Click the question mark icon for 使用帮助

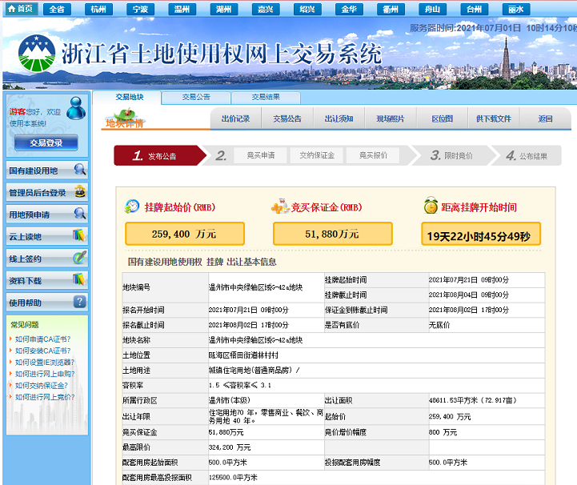[79, 303]
